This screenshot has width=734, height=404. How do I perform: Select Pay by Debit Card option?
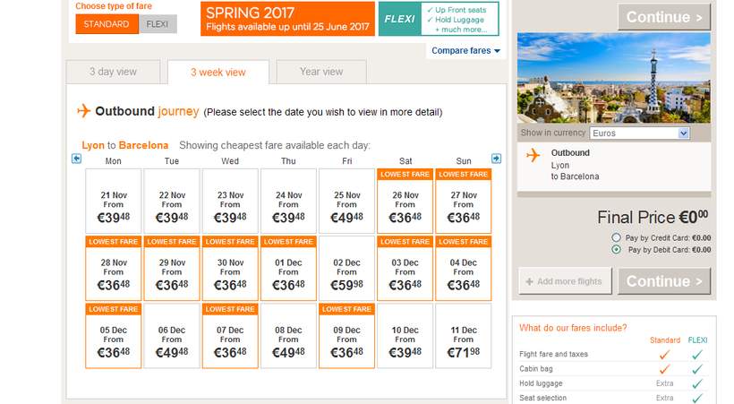(616, 250)
